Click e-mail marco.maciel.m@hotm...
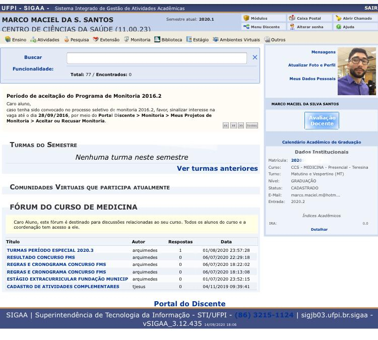Image resolution: width=378 pixels, height=340 pixels. [x=316, y=195]
